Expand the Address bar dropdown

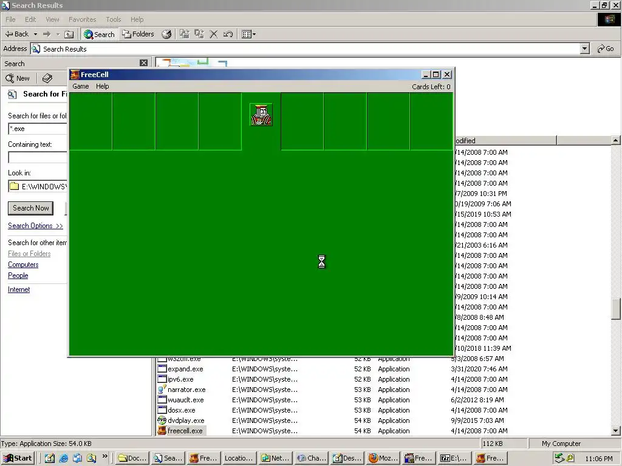pyautogui.click(x=585, y=49)
